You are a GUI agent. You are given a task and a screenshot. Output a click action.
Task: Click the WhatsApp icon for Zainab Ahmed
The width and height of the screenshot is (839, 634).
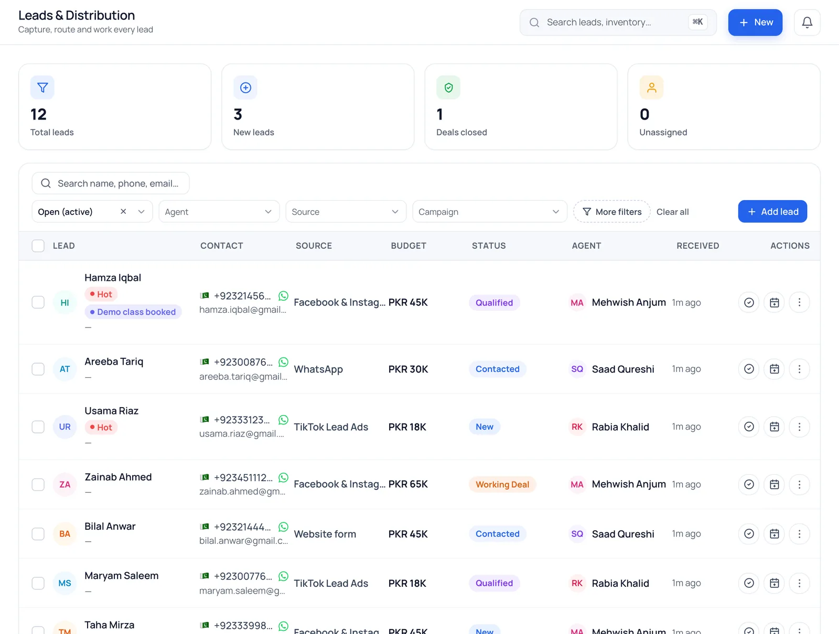283,477
